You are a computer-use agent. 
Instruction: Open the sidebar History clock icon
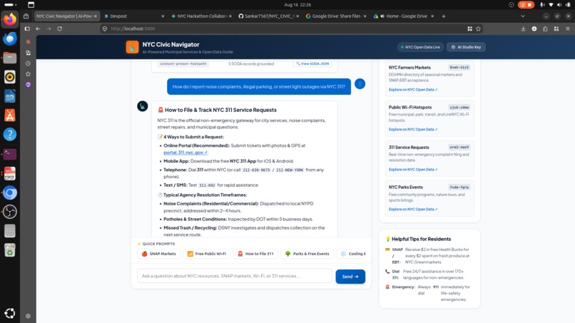pos(29,63)
